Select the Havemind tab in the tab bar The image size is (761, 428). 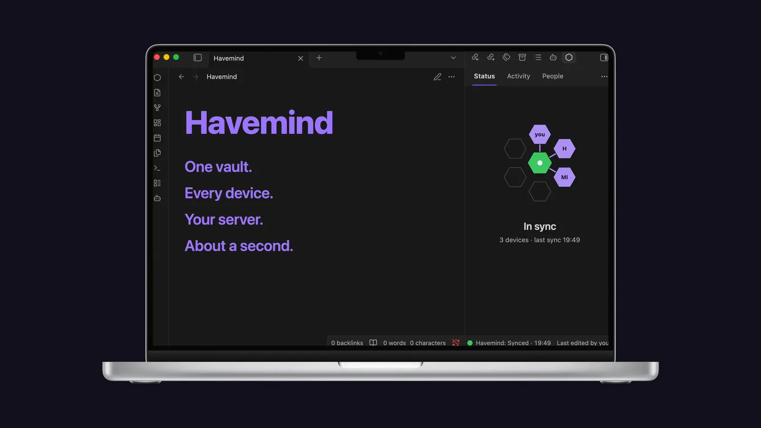coord(259,58)
